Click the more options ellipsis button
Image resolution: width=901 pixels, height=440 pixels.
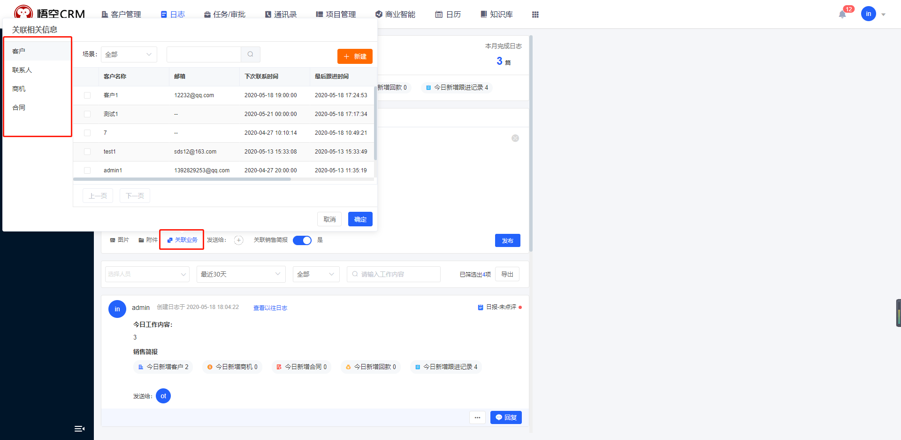click(x=477, y=417)
